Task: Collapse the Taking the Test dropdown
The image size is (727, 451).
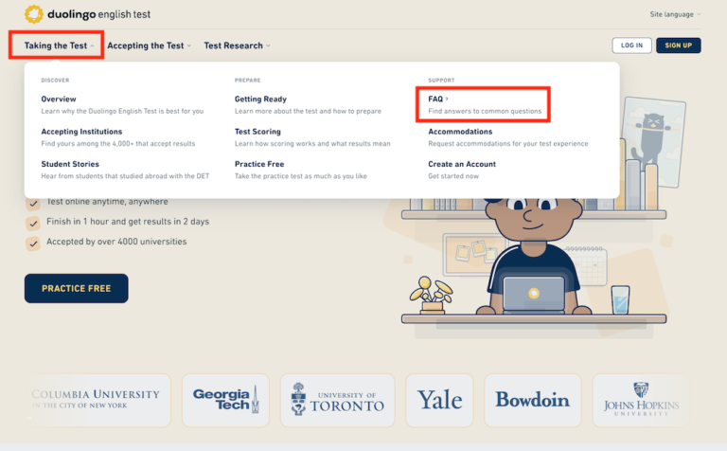Action: point(62,45)
